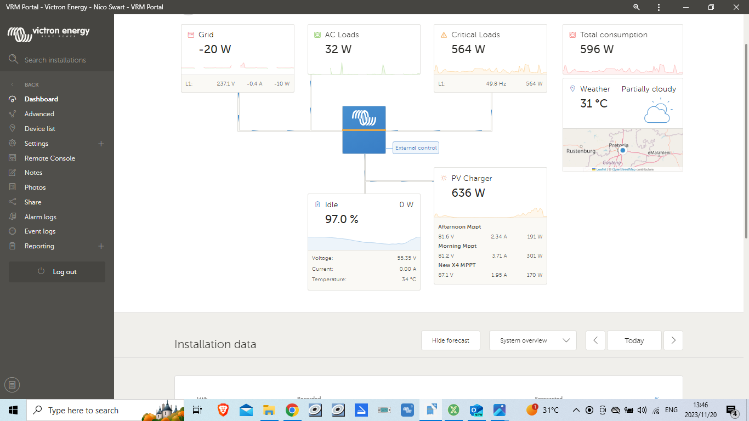
Task: Open the Photos page
Action: [35, 187]
